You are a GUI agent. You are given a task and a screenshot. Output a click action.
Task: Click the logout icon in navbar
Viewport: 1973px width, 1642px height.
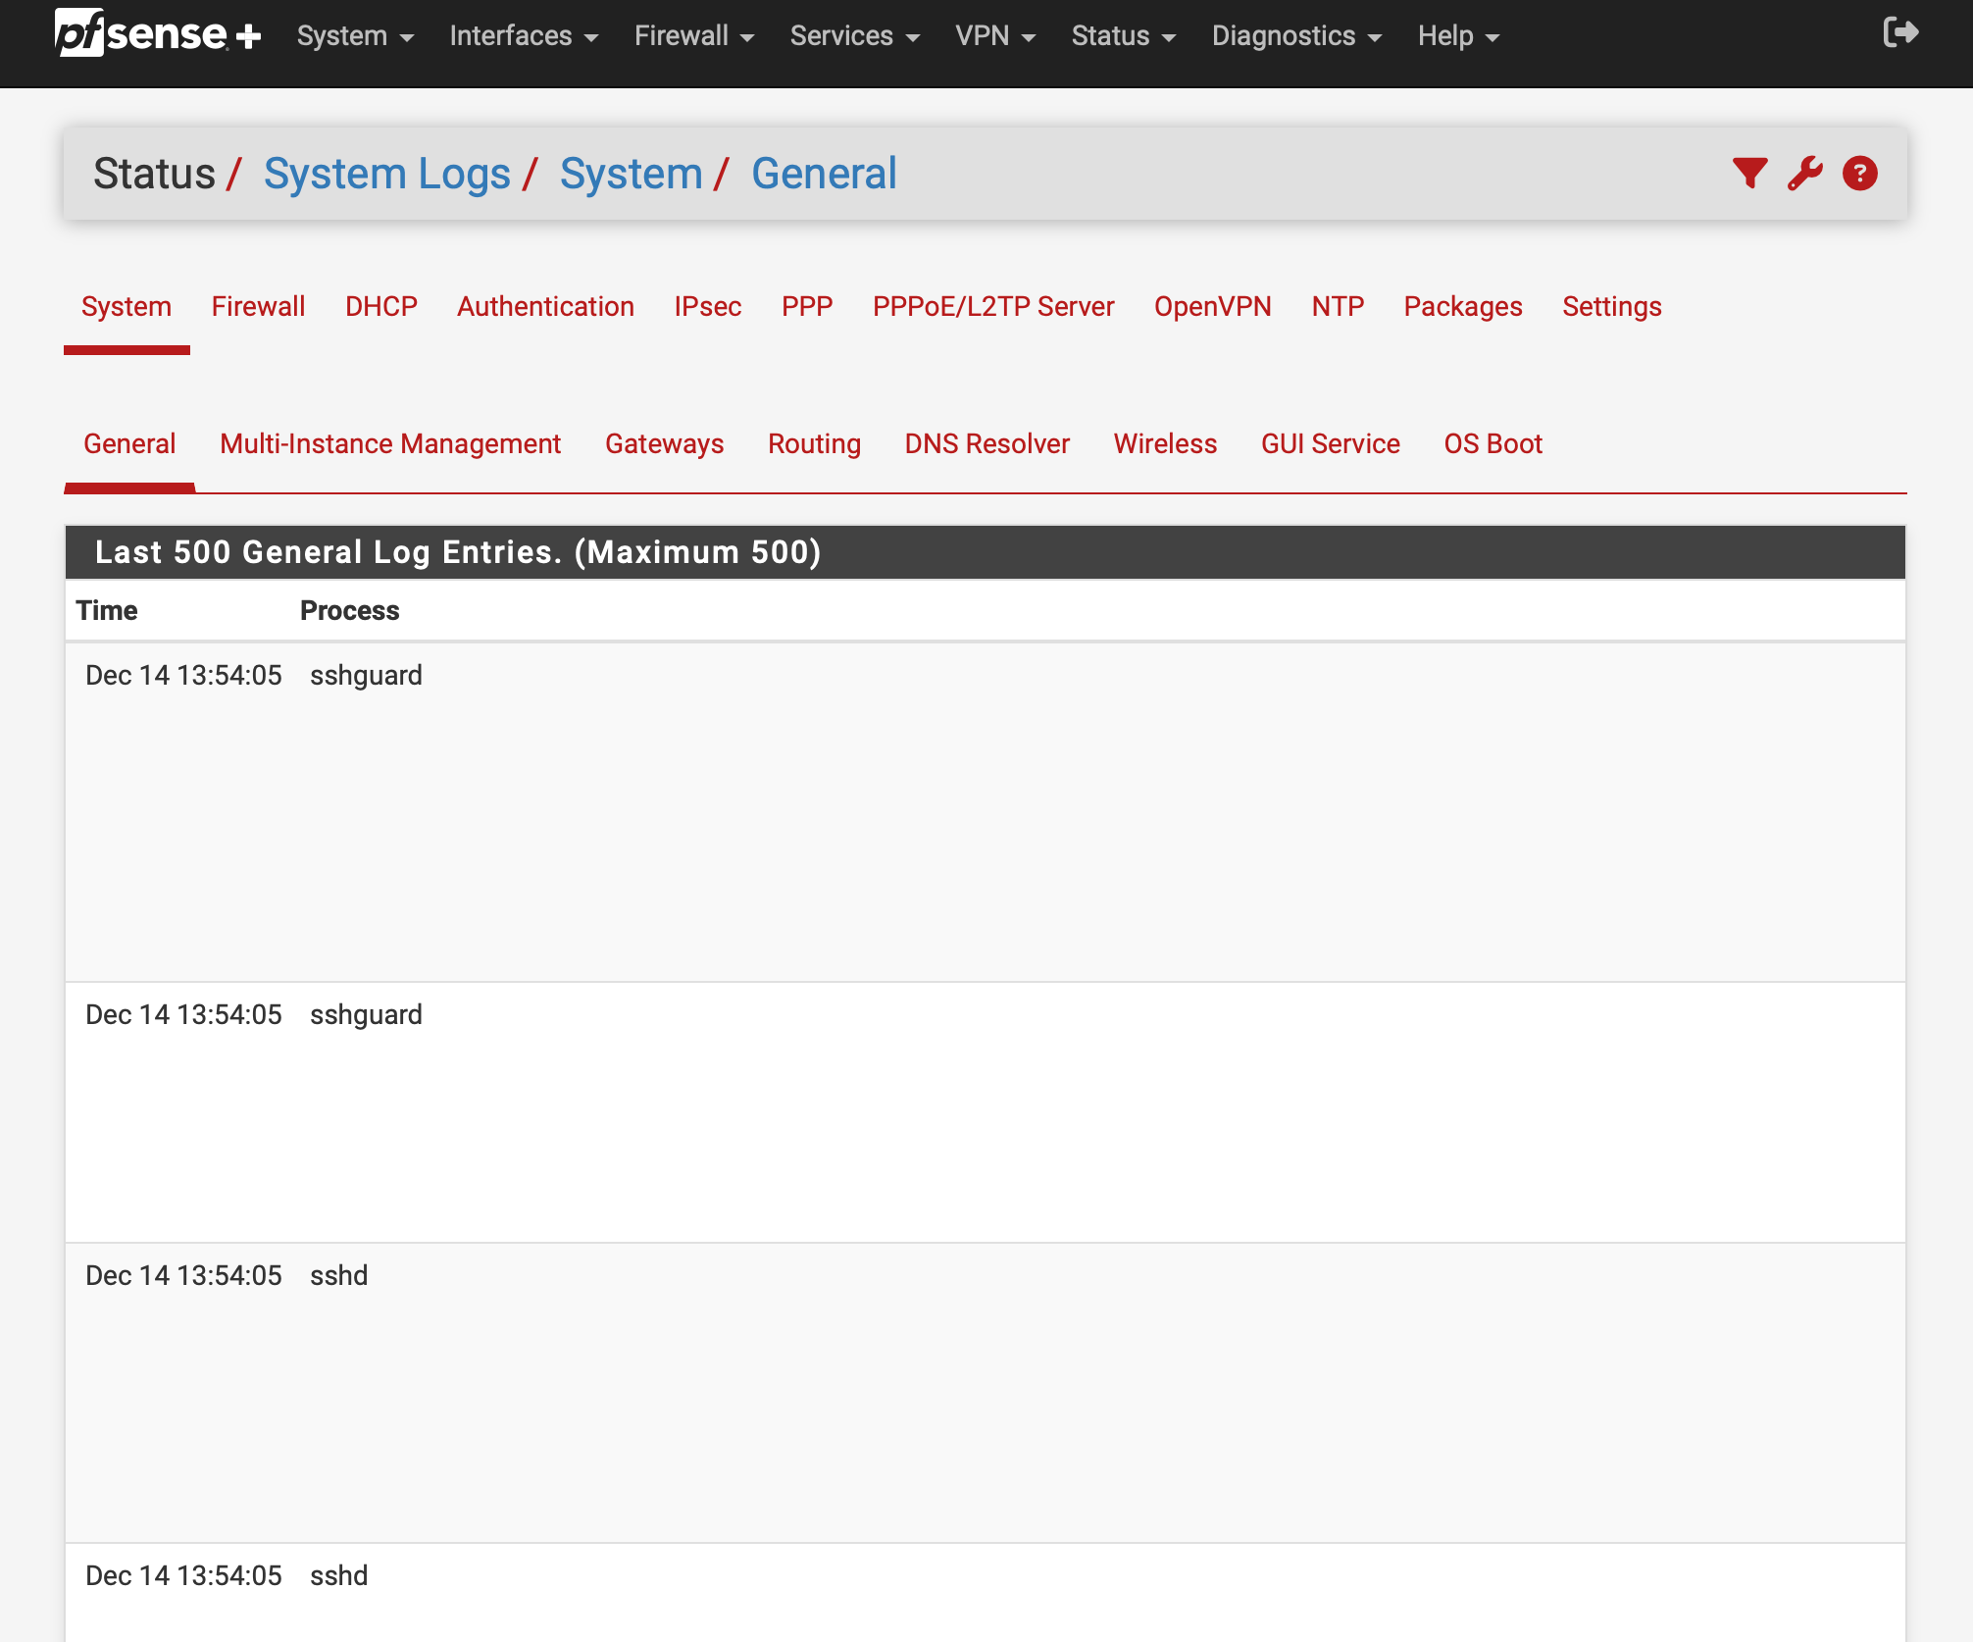click(1900, 33)
